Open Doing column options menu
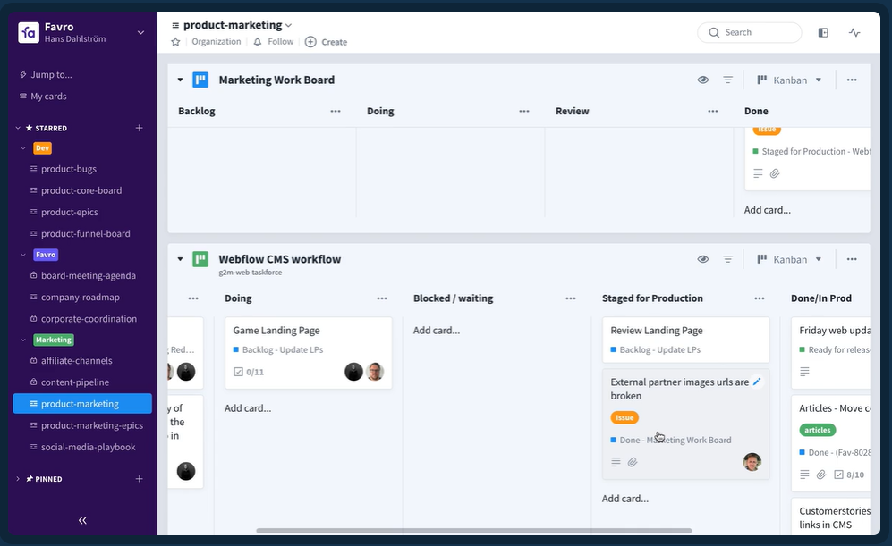Viewport: 892px width, 546px height. point(382,298)
